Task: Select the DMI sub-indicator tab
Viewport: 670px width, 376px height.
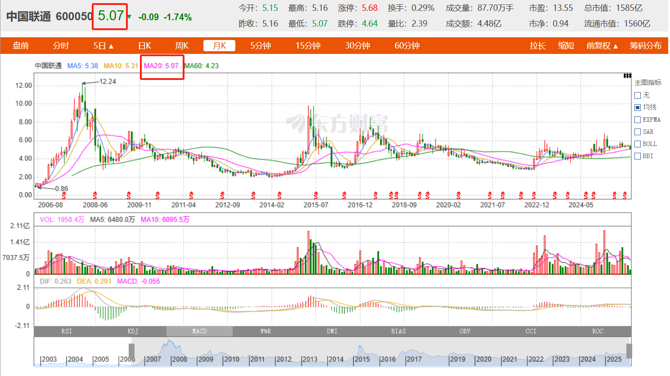Action: coord(332,332)
